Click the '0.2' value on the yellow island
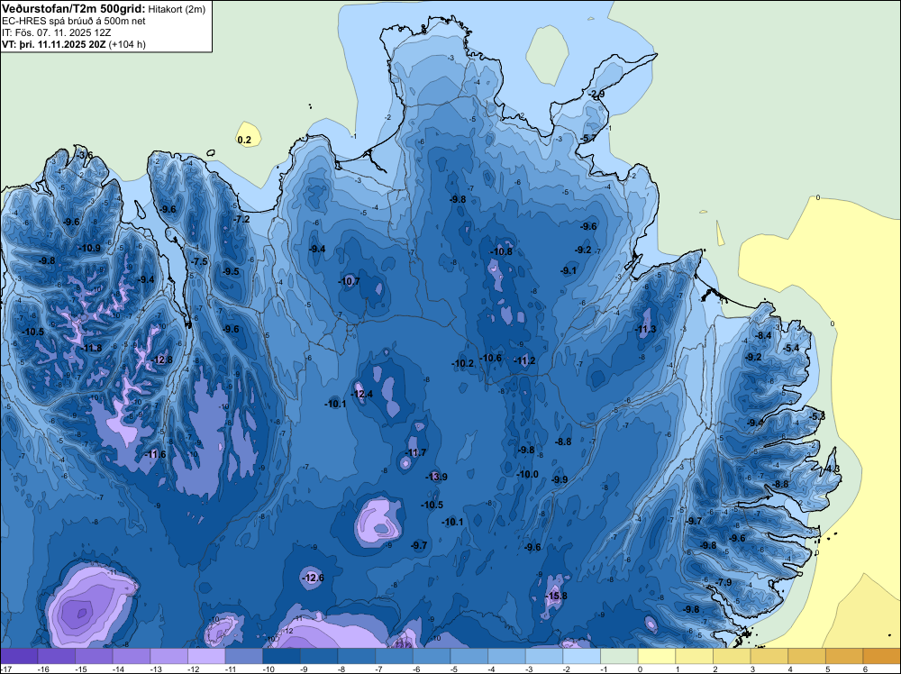This screenshot has height=674, width=901. tap(244, 140)
